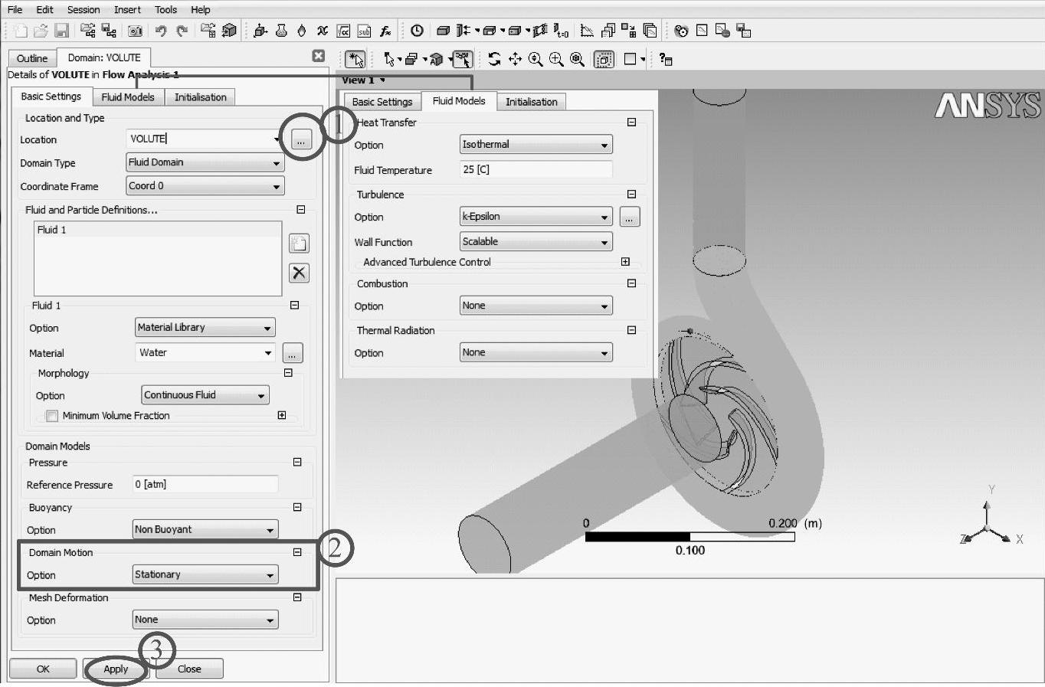Click the Location browse '...' button
1045x687 pixels.
point(301,139)
